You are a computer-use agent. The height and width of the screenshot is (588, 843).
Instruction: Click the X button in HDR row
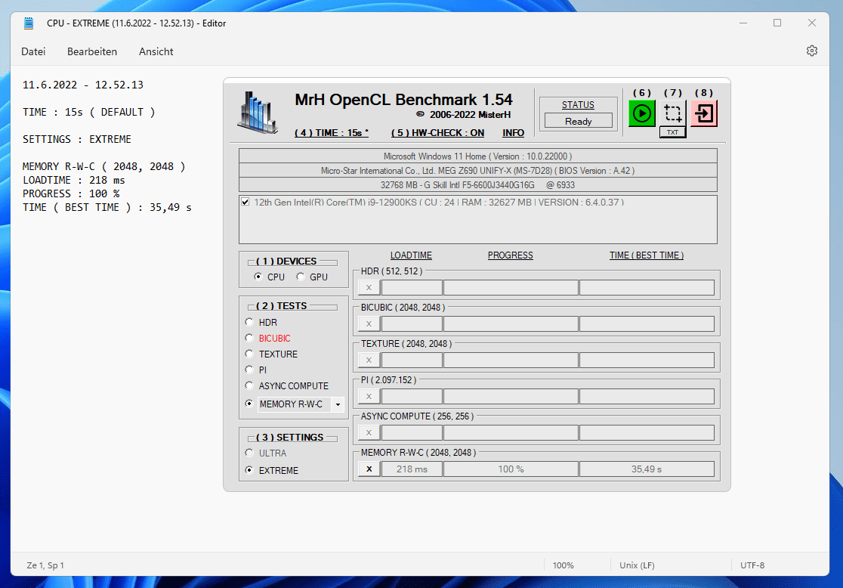pyautogui.click(x=369, y=288)
